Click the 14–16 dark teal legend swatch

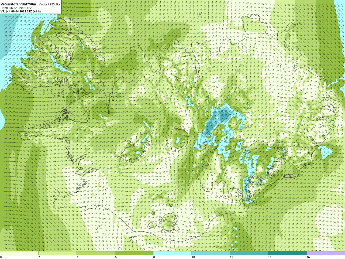[287, 253]
